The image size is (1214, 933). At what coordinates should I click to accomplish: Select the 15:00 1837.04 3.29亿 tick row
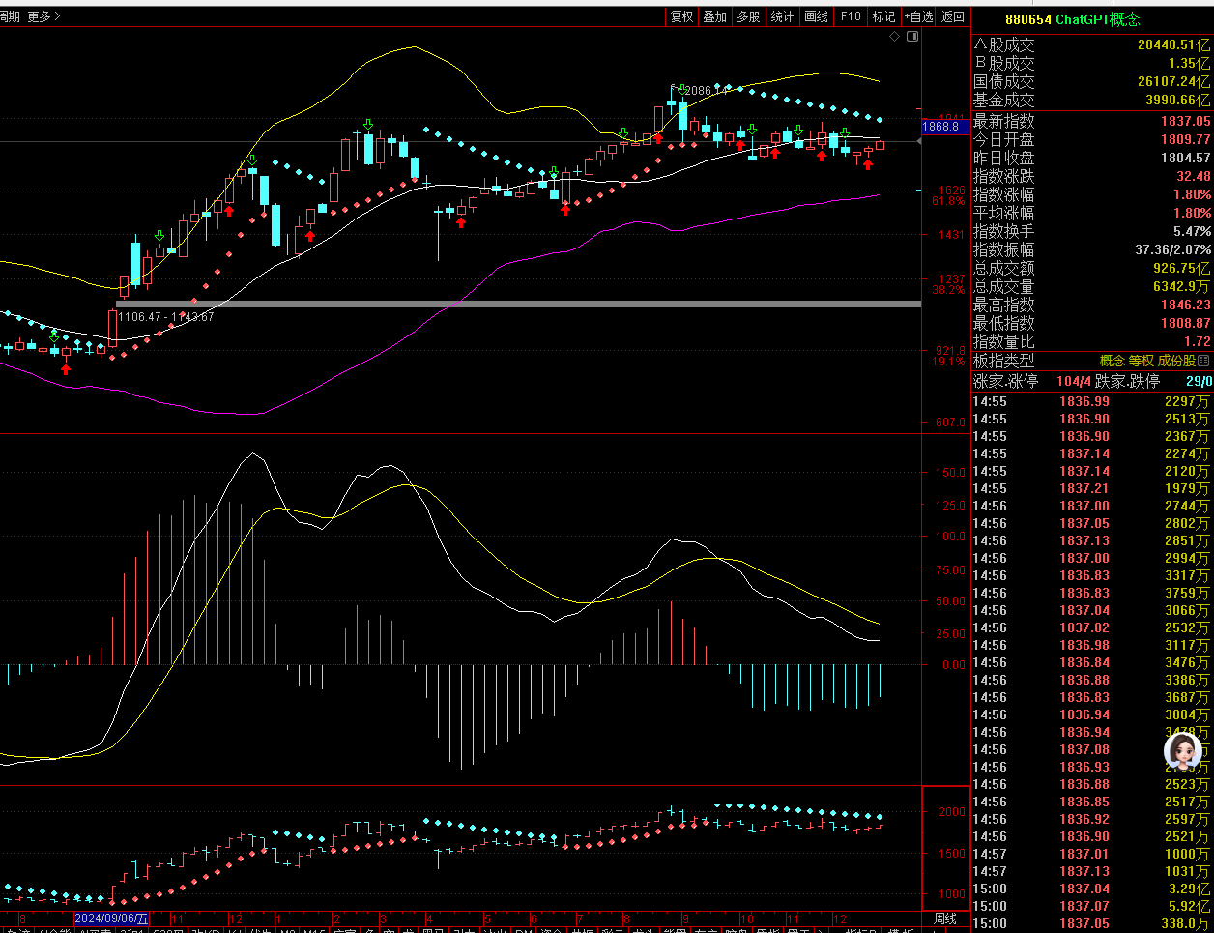[1092, 889]
